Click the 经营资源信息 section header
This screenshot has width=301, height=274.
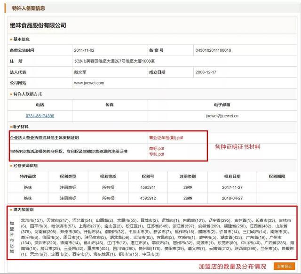[x=25, y=166]
